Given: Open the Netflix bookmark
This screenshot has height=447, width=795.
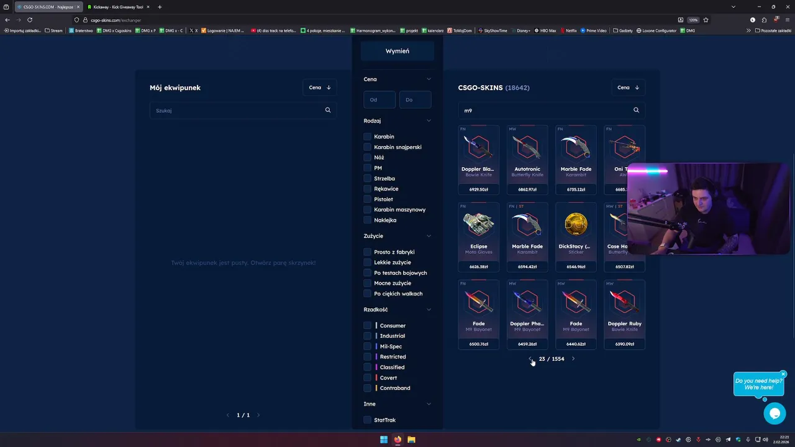Looking at the screenshot, I should point(568,30).
